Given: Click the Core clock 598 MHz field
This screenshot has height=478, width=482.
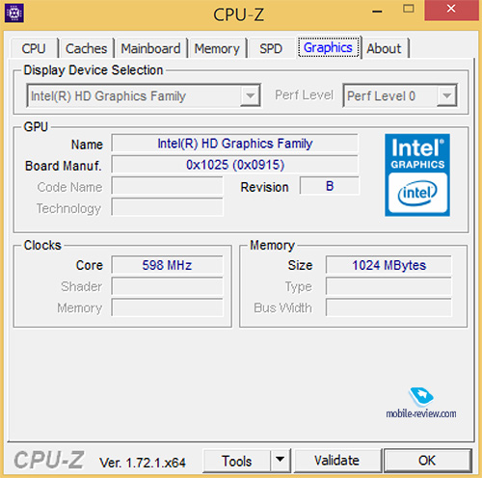Looking at the screenshot, I should coord(167,265).
